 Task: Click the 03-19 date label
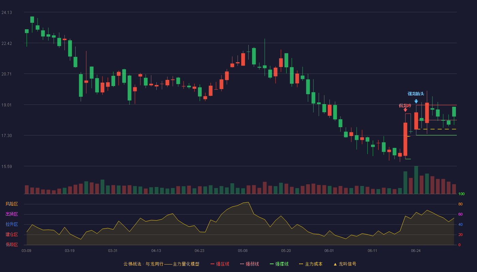70,251
